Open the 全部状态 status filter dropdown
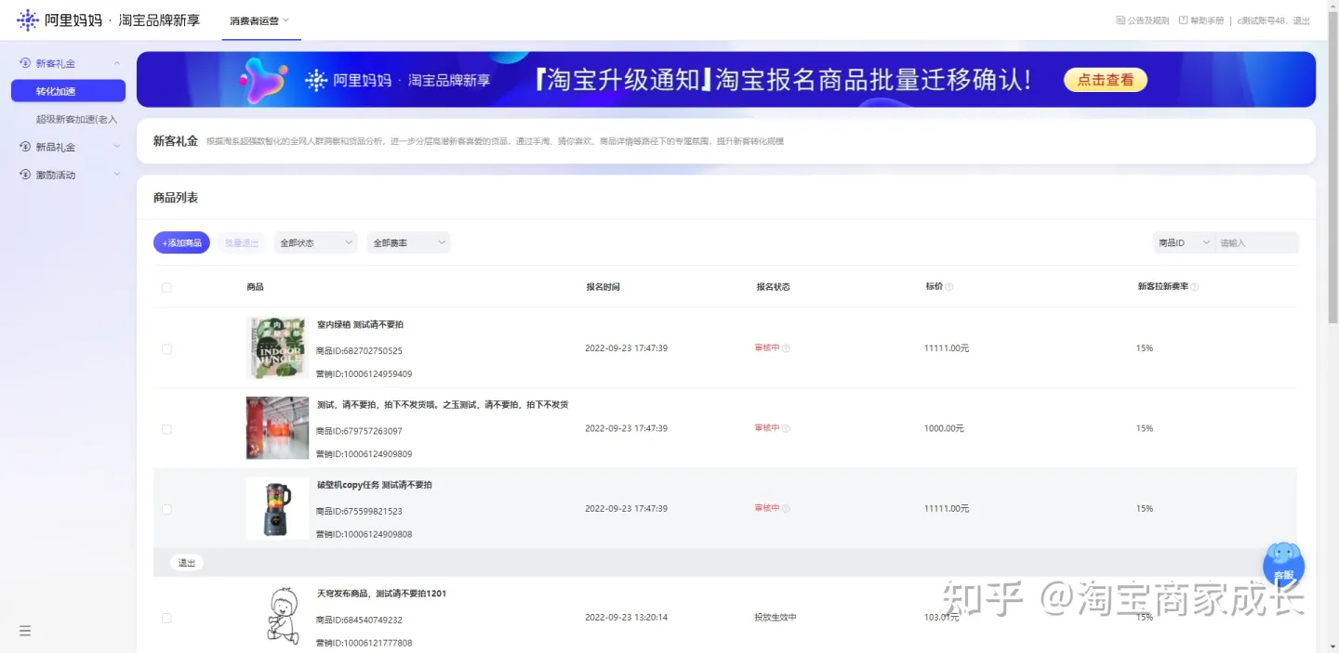1339x653 pixels. coord(315,242)
